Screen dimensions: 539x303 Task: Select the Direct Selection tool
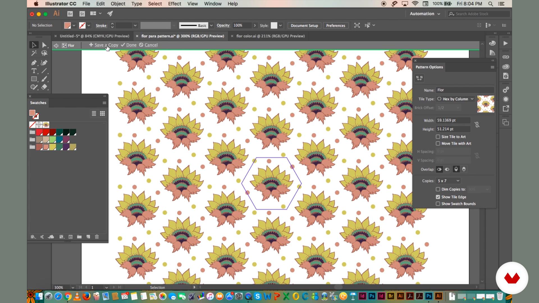tap(44, 45)
